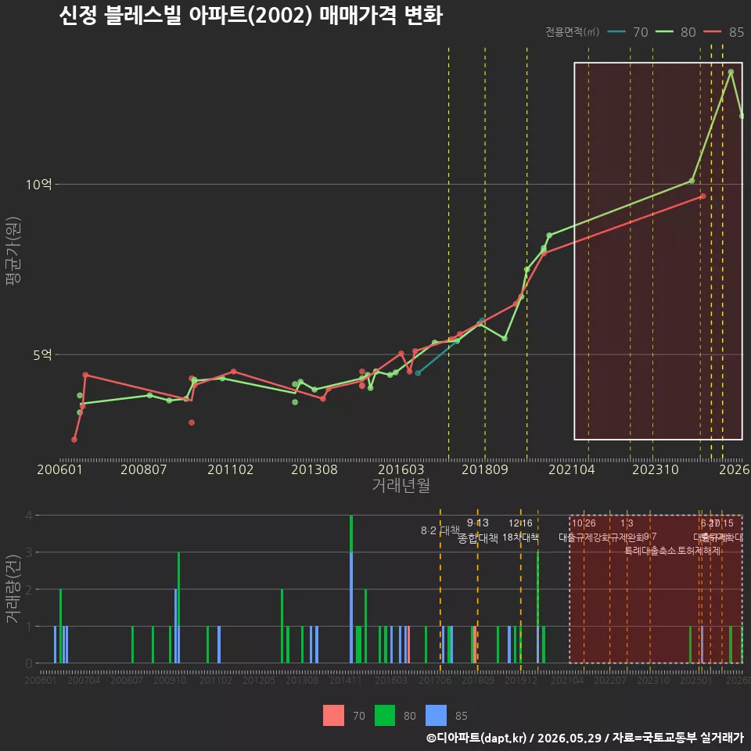The width and height of the screenshot is (751, 751).
Task: Select the last red 85 line data point
Action: click(x=702, y=196)
